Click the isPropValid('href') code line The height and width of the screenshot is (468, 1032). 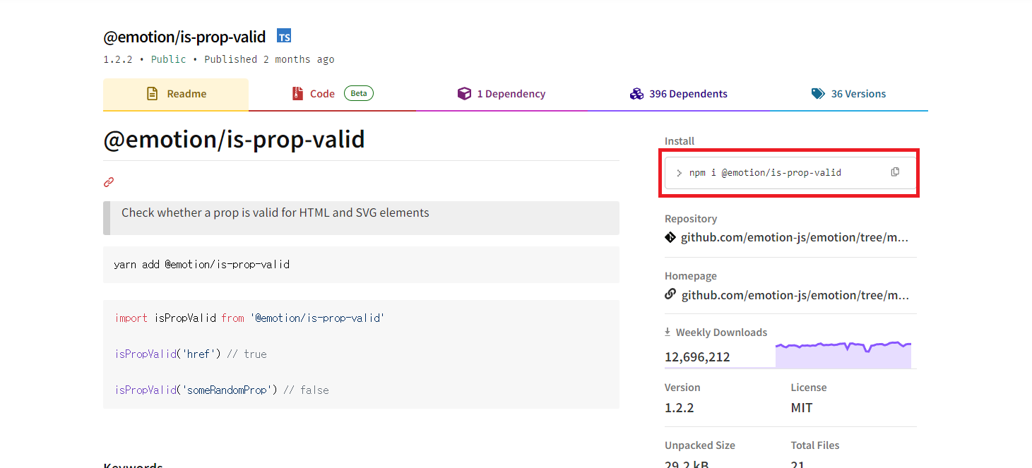coord(191,354)
